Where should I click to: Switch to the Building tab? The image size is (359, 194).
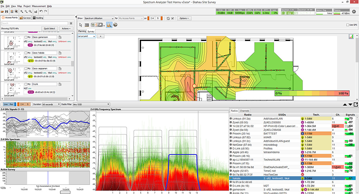coord(38,18)
